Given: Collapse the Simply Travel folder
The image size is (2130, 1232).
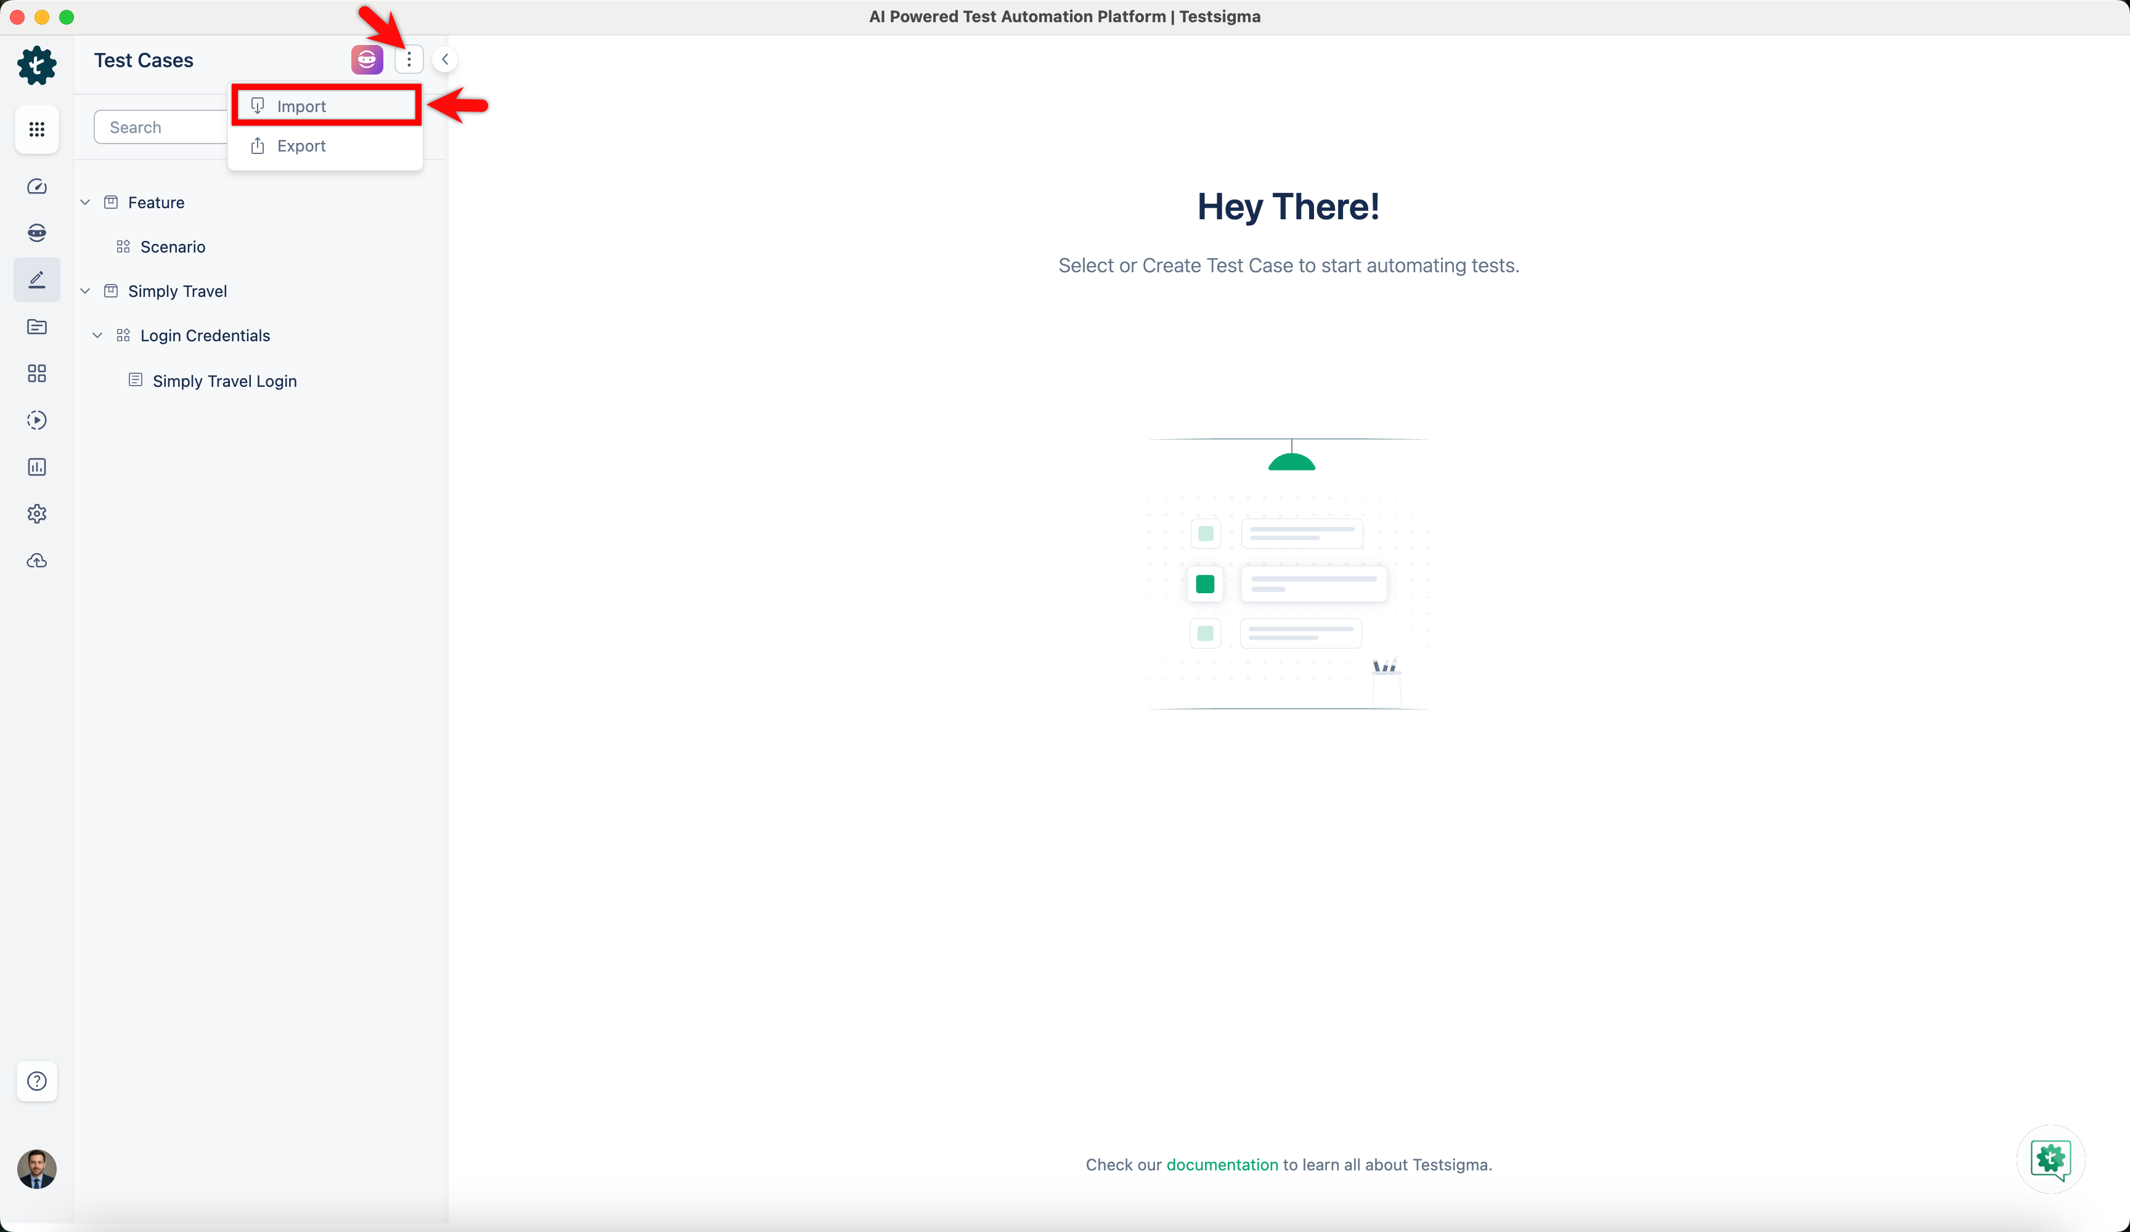Looking at the screenshot, I should coord(86,291).
